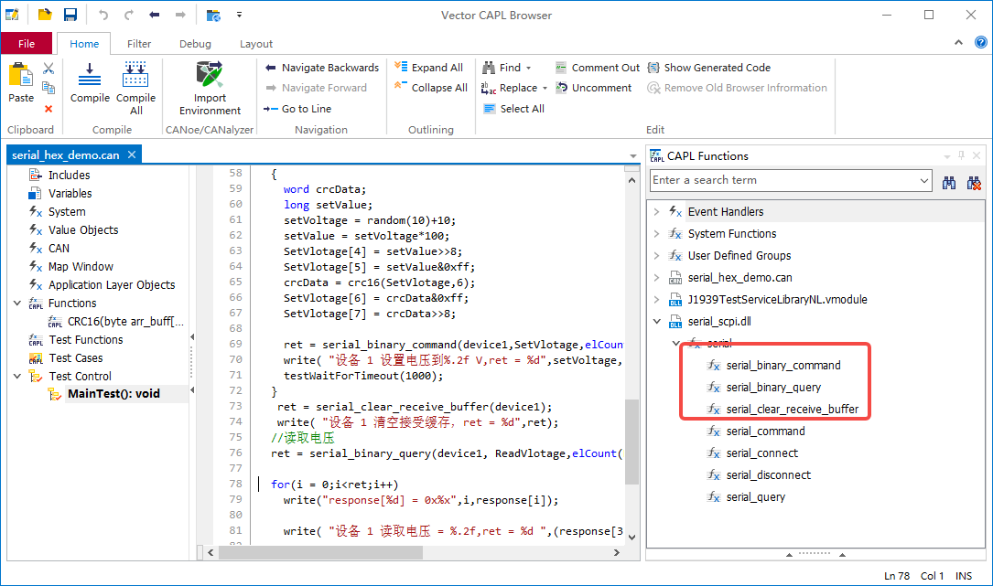Screen dimensions: 993x586
Task: Click Show Generated Code
Action: click(709, 68)
